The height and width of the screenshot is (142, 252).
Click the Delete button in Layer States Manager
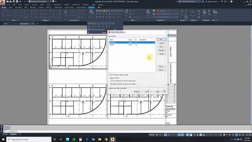coord(161,54)
